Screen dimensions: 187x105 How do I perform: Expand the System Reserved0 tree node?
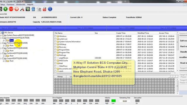(x=1, y=35)
